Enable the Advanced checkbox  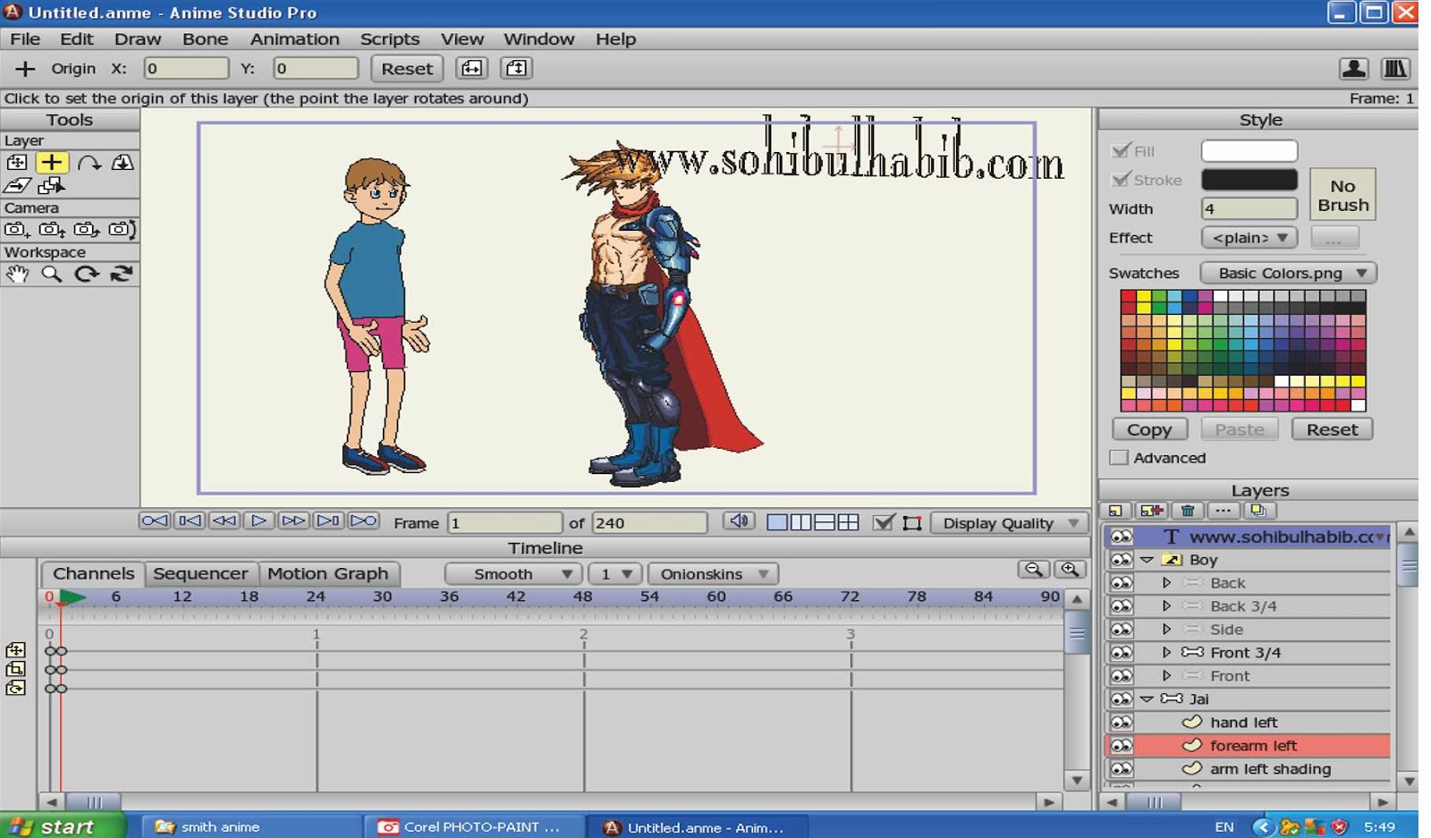click(1119, 457)
